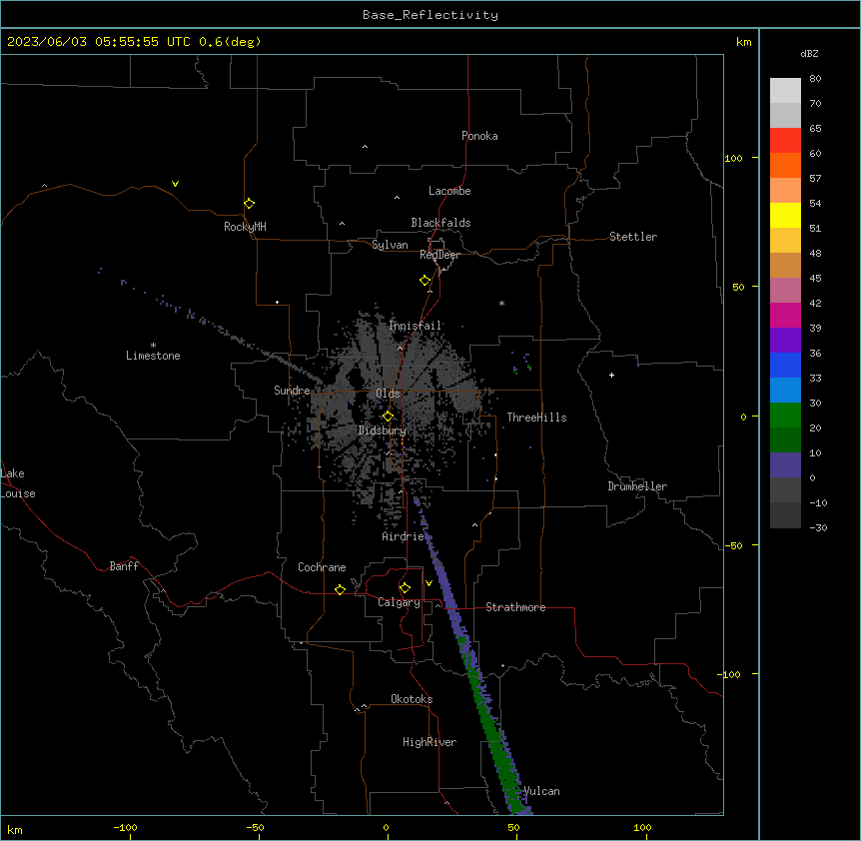The height and width of the screenshot is (841, 861).
Task: Click the Innisfail label on the map
Action: (x=416, y=326)
